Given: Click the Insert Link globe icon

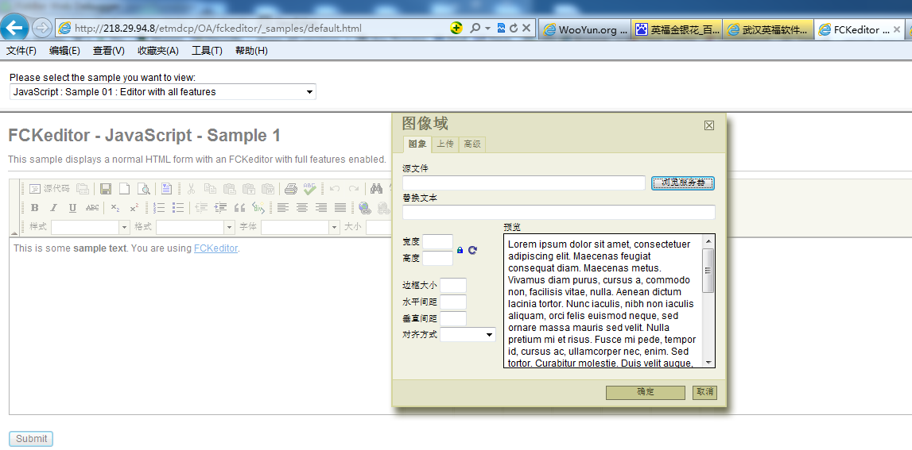Looking at the screenshot, I should tap(365, 207).
